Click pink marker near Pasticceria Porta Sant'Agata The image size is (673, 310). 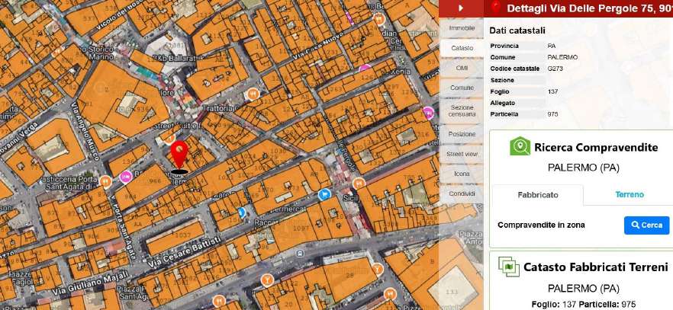tap(126, 177)
